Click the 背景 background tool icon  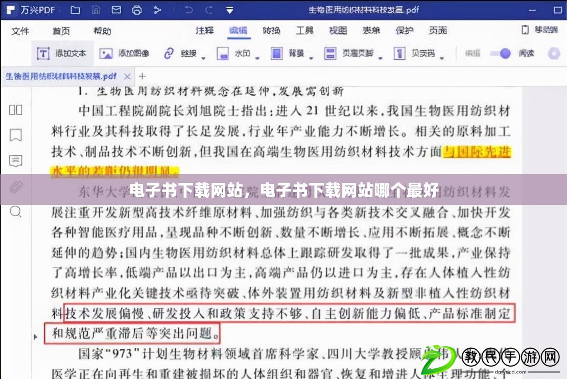click(277, 54)
